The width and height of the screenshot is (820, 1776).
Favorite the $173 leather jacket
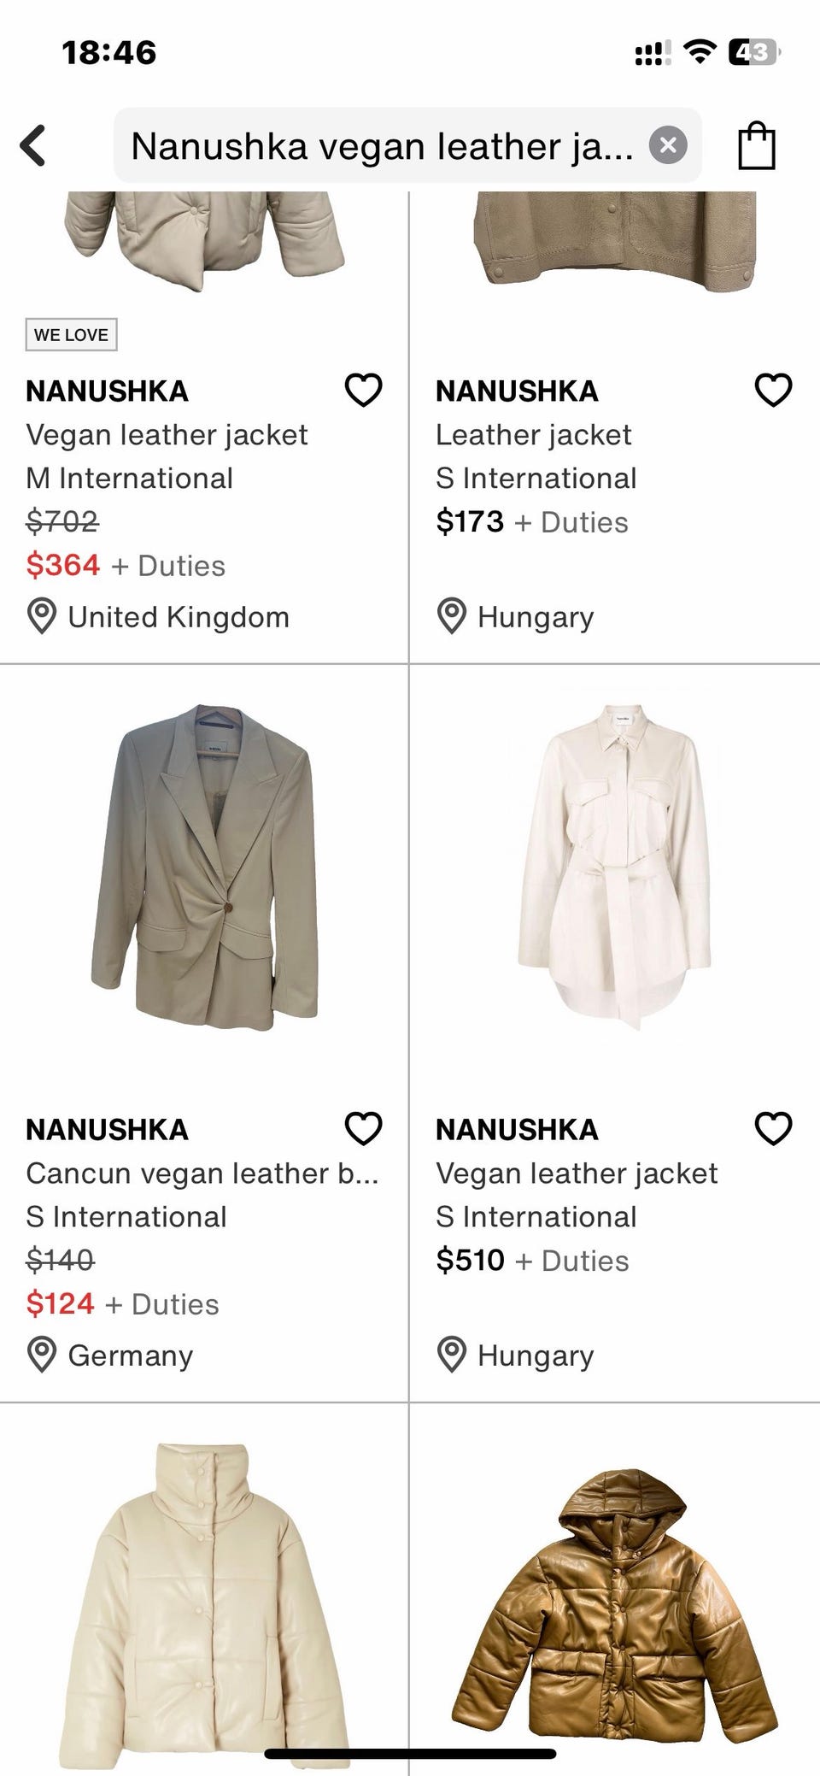click(773, 391)
